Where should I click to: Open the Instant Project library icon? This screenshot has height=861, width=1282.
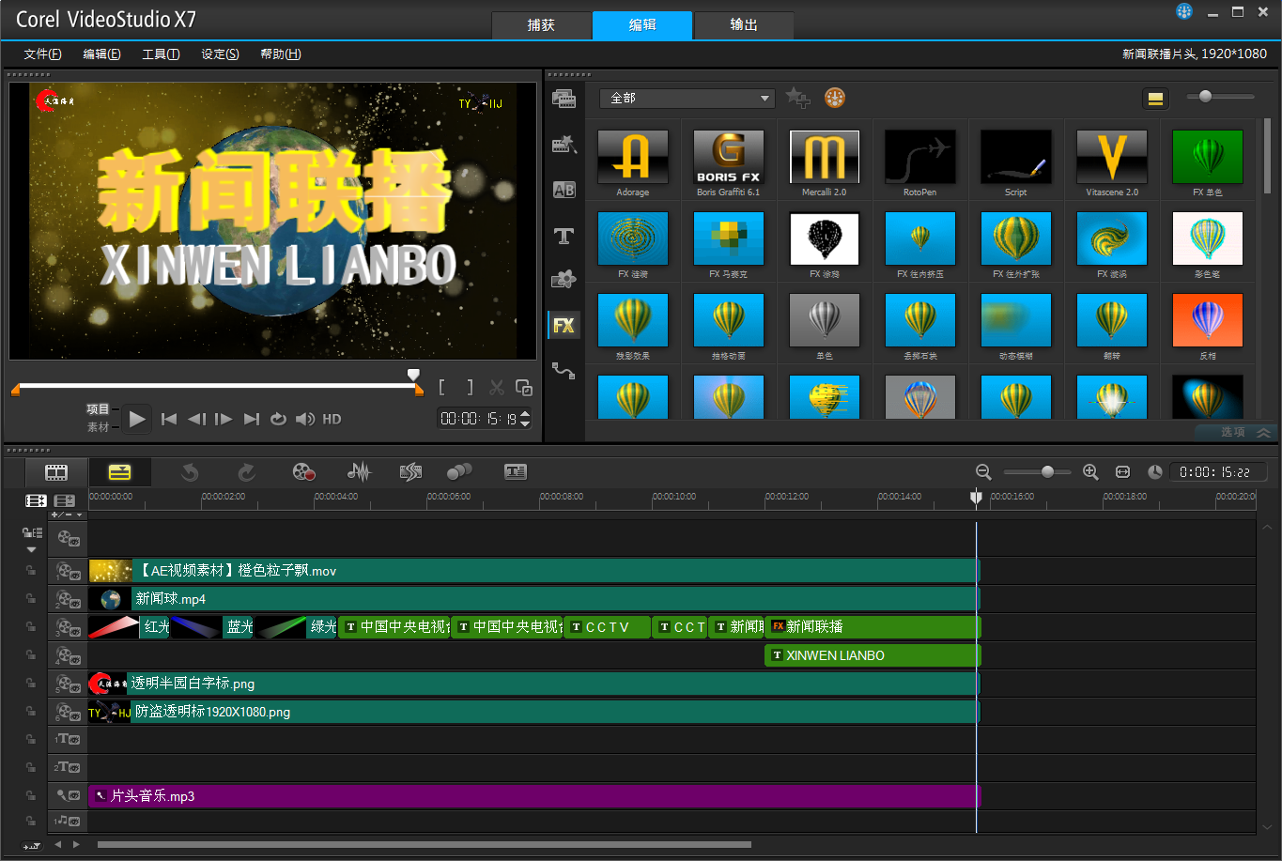(x=564, y=144)
